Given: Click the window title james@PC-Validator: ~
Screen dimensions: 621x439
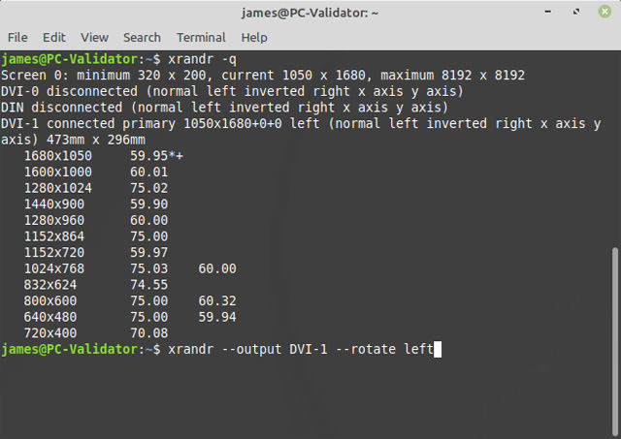Looking at the screenshot, I should click(x=310, y=13).
